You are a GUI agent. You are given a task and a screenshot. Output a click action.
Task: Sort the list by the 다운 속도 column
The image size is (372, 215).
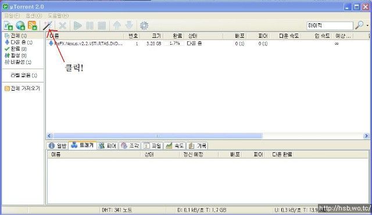click(x=288, y=36)
